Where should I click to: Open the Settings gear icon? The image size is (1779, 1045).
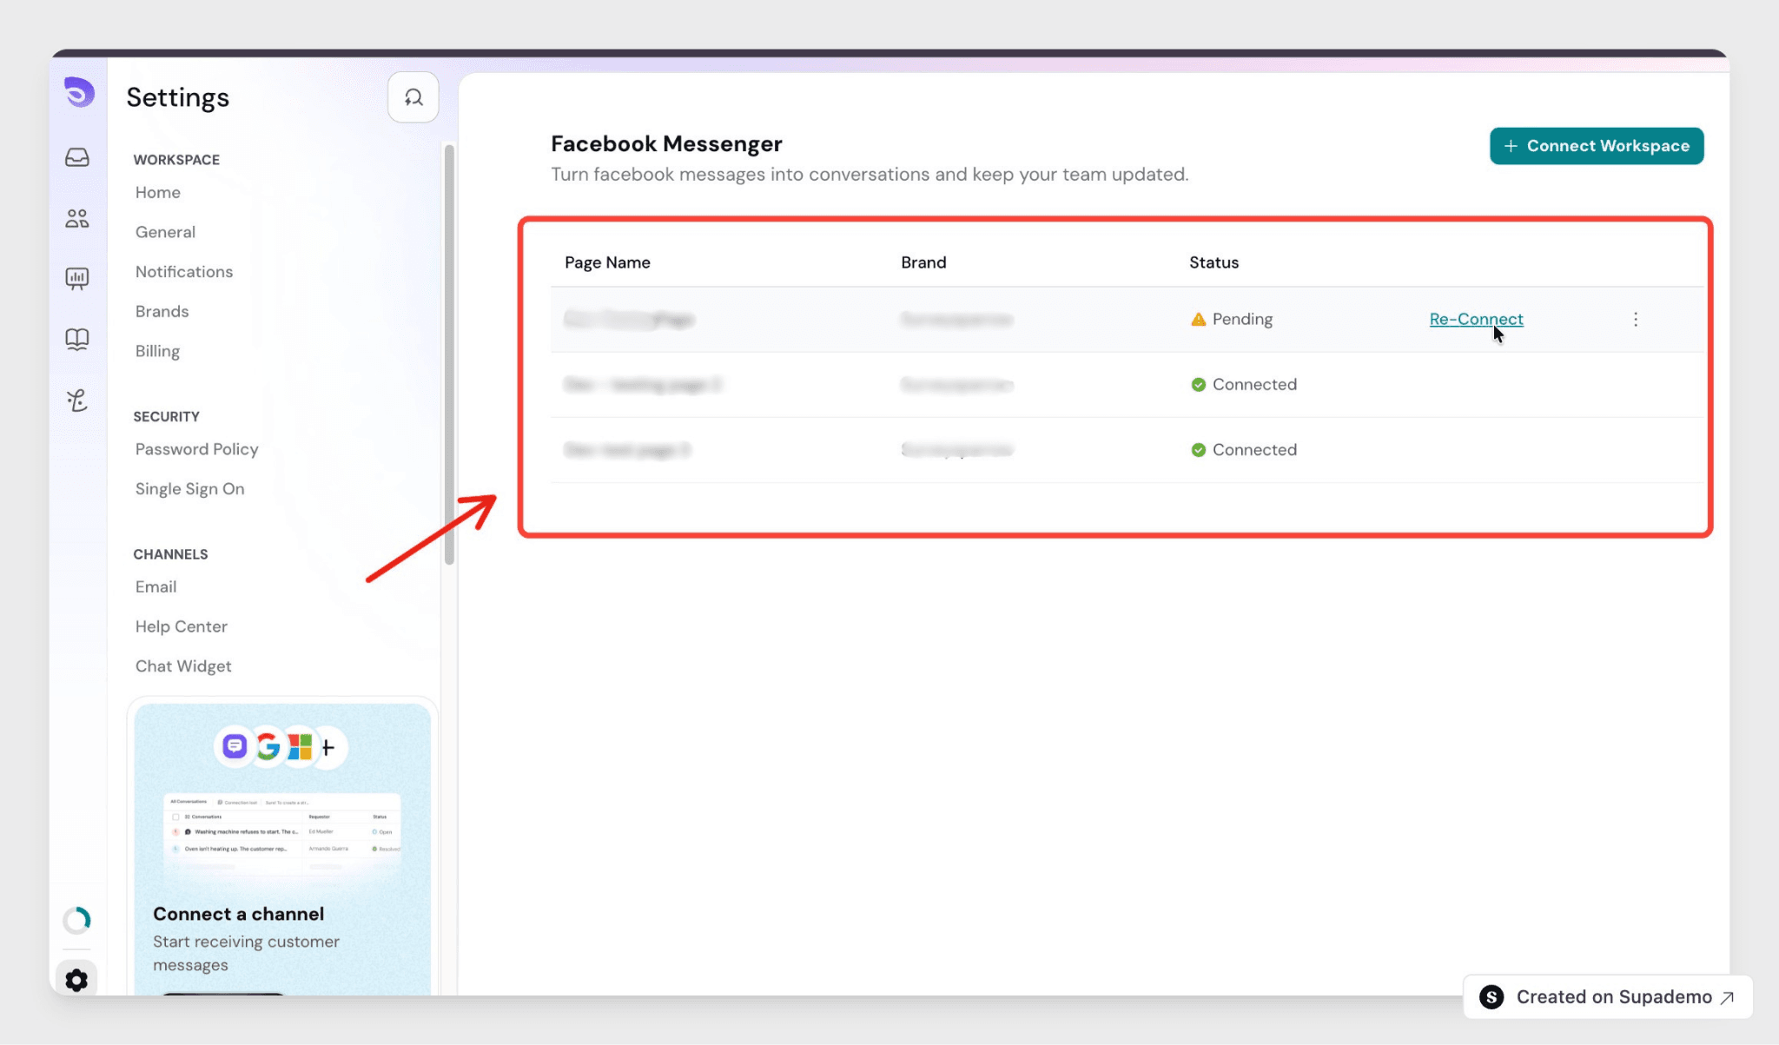click(76, 980)
